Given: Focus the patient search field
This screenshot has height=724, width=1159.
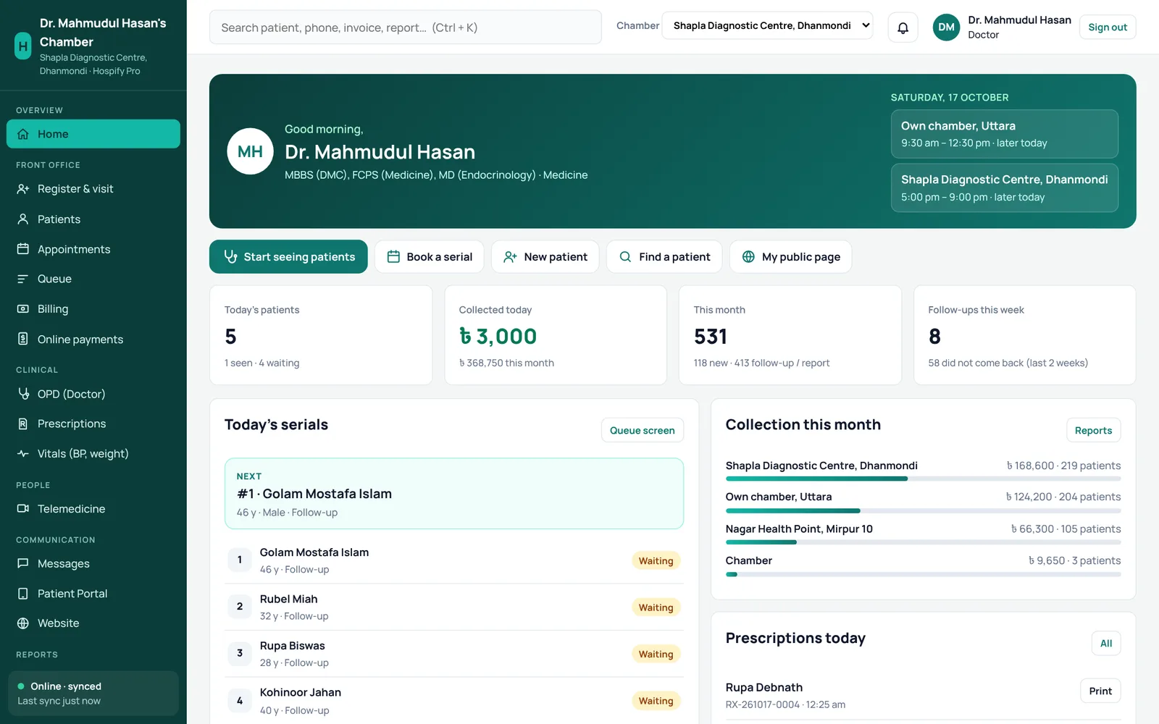Looking at the screenshot, I should click(406, 28).
